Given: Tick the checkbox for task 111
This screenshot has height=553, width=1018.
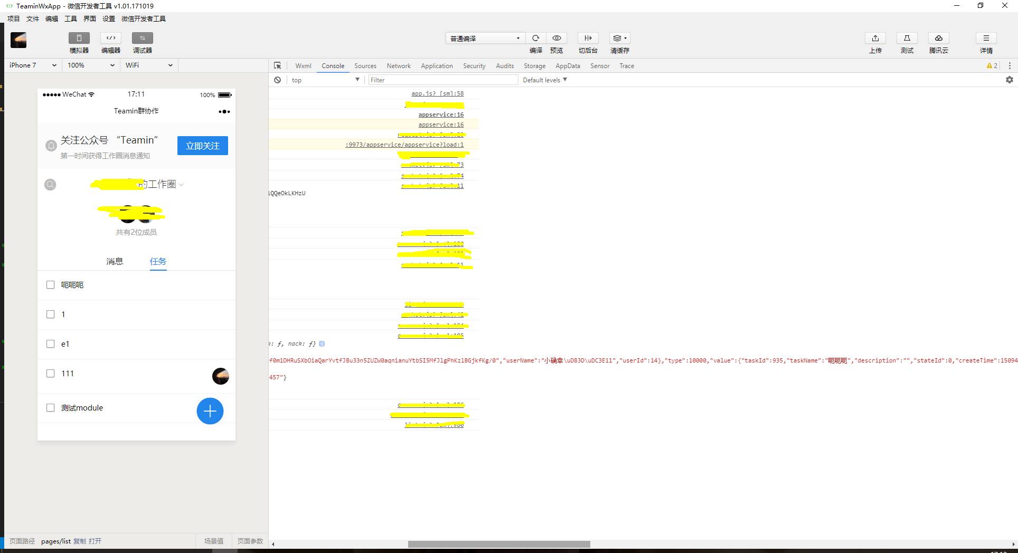Looking at the screenshot, I should click(51, 374).
